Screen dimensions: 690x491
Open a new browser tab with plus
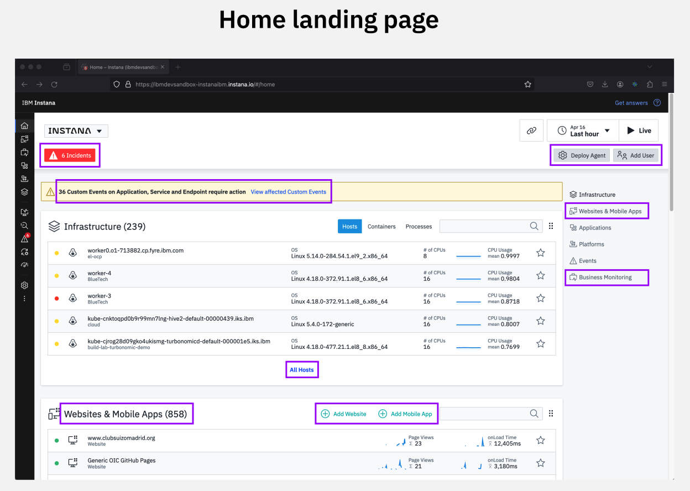coord(178,67)
